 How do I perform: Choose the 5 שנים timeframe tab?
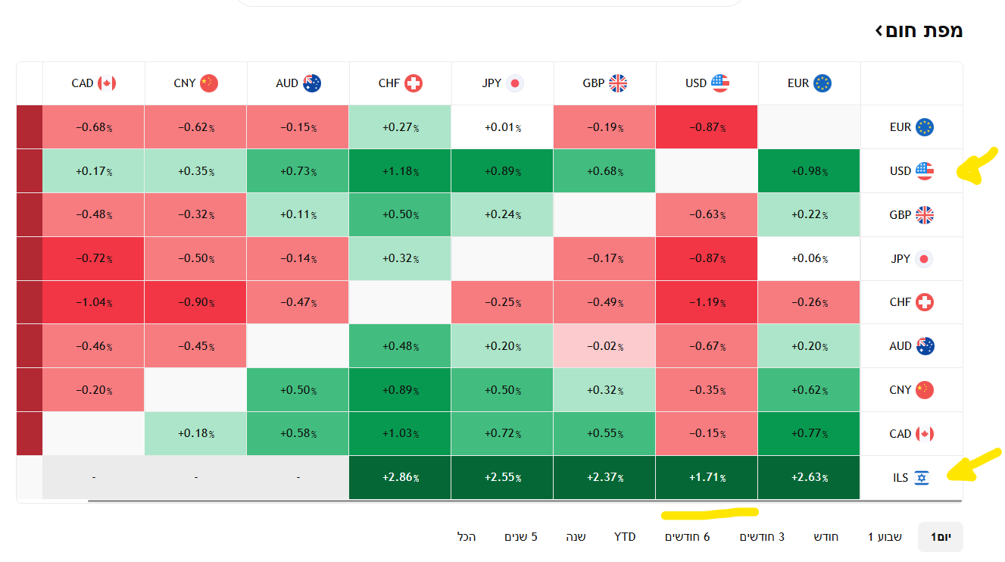coord(521,537)
